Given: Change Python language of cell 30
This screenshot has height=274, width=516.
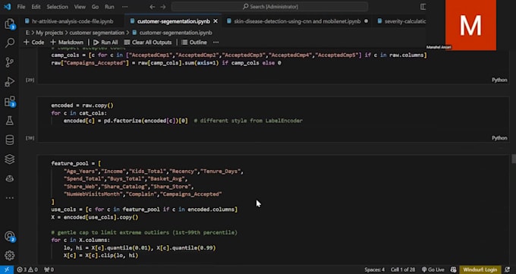Looking at the screenshot, I should [499, 137].
